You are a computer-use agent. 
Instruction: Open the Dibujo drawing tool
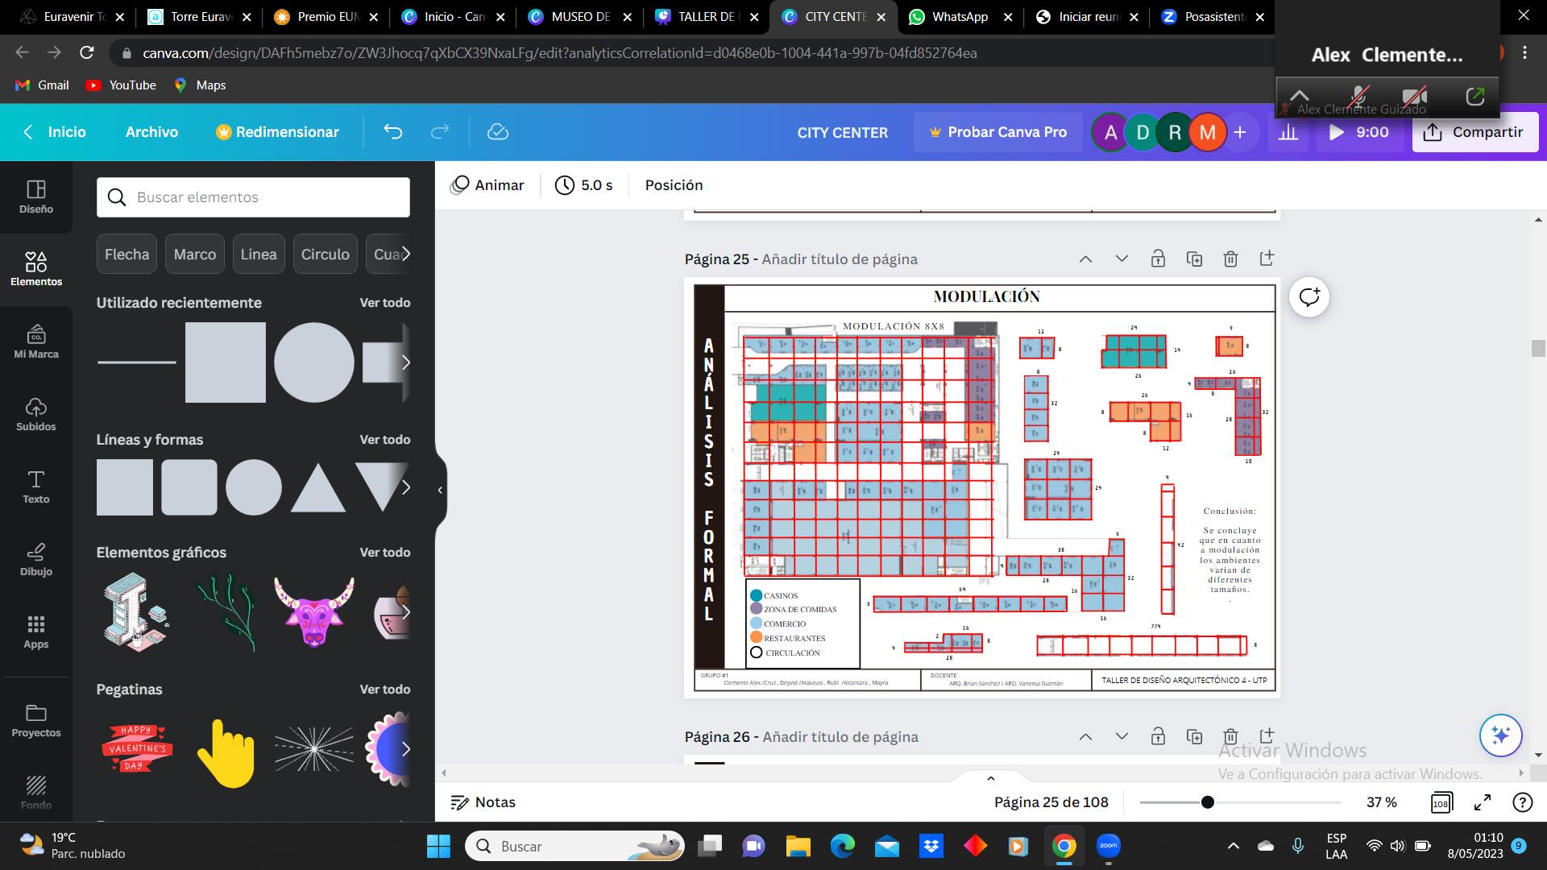click(x=35, y=559)
